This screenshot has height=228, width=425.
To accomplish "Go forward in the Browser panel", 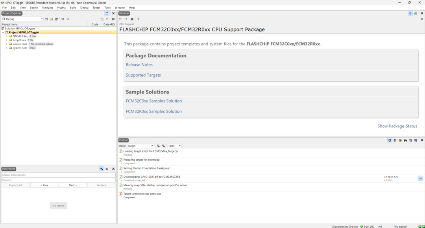I will (x=126, y=19).
